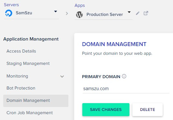The width and height of the screenshot is (173, 120).
Task: Click the Servers breadcrumb link
Action: coord(11,5)
